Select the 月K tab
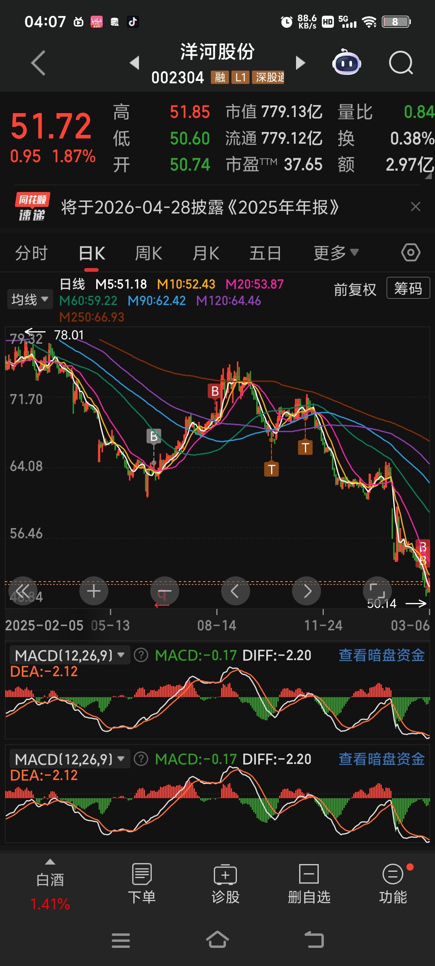435x966 pixels. click(x=206, y=253)
